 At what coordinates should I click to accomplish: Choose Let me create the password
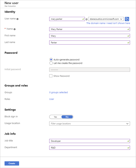point(51,63)
